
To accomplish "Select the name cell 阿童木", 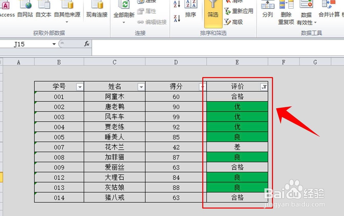I will [115, 97].
